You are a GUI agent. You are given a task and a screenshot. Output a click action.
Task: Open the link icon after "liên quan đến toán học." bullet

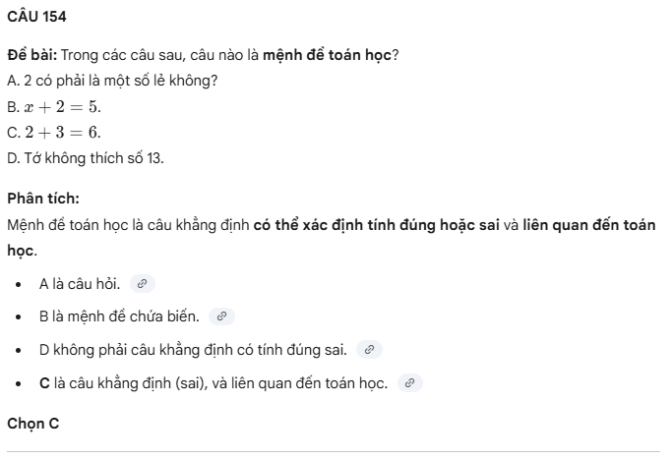(409, 382)
